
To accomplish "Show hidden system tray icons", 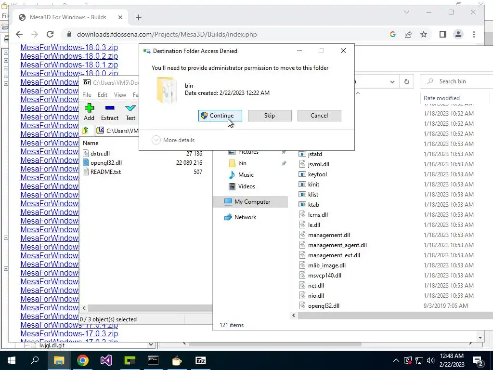I will 396,360.
